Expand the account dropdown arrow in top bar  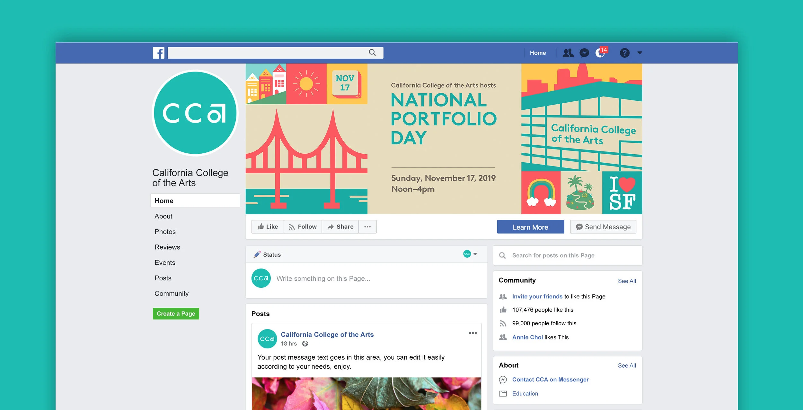pyautogui.click(x=640, y=53)
